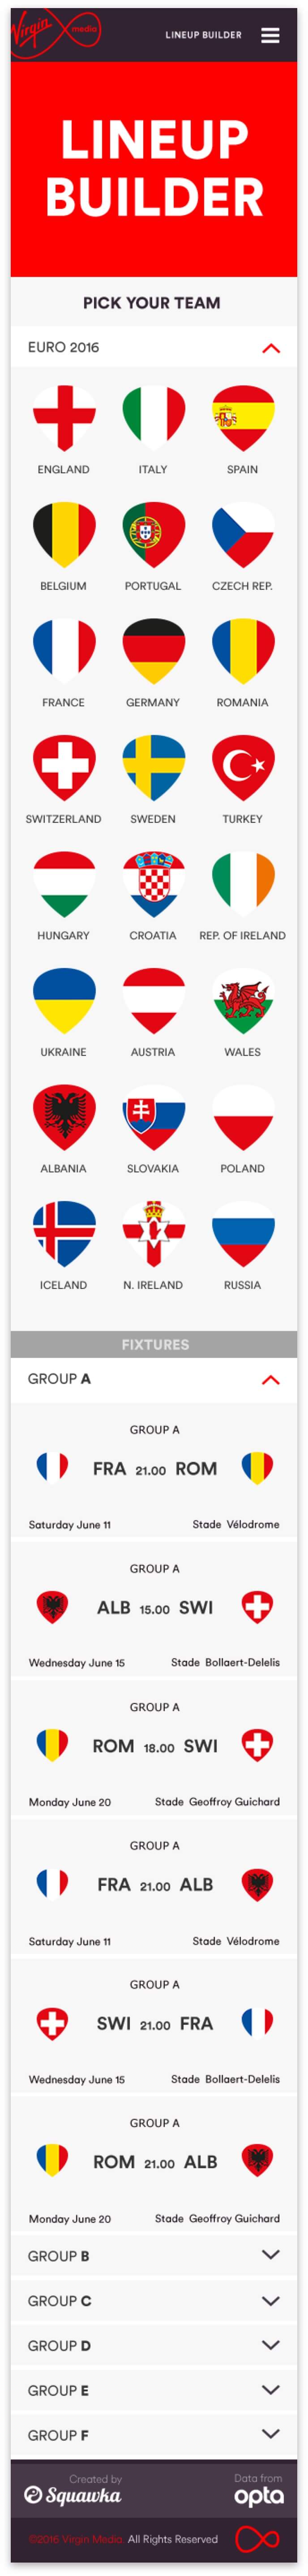Click the Lineup Builder header link
The width and height of the screenshot is (308, 2576).
click(x=203, y=35)
